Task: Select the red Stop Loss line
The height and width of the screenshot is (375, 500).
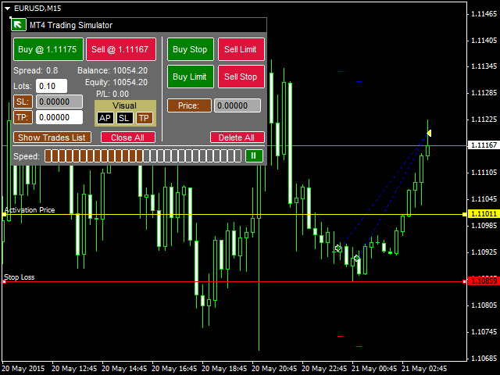Action: 234,281
